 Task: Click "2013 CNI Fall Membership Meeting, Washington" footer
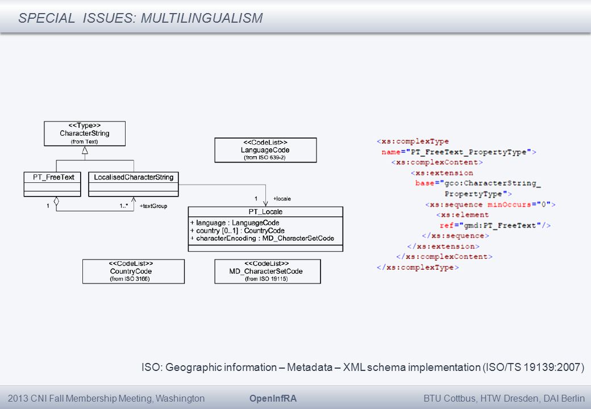pos(106,398)
